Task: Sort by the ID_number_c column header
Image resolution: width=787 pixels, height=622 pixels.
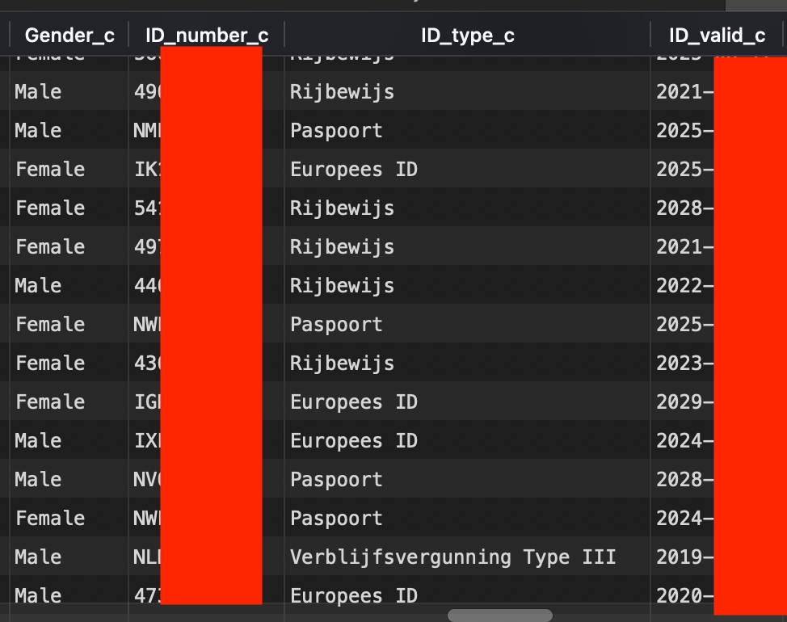Action: (207, 36)
